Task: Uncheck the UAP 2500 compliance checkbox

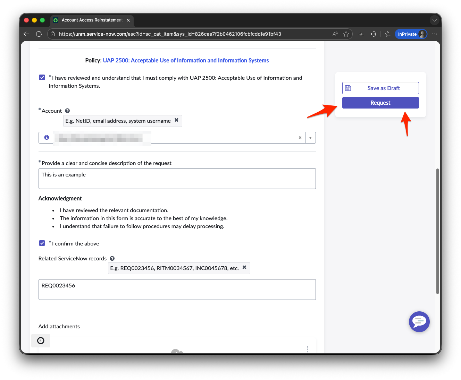Action: (42, 77)
